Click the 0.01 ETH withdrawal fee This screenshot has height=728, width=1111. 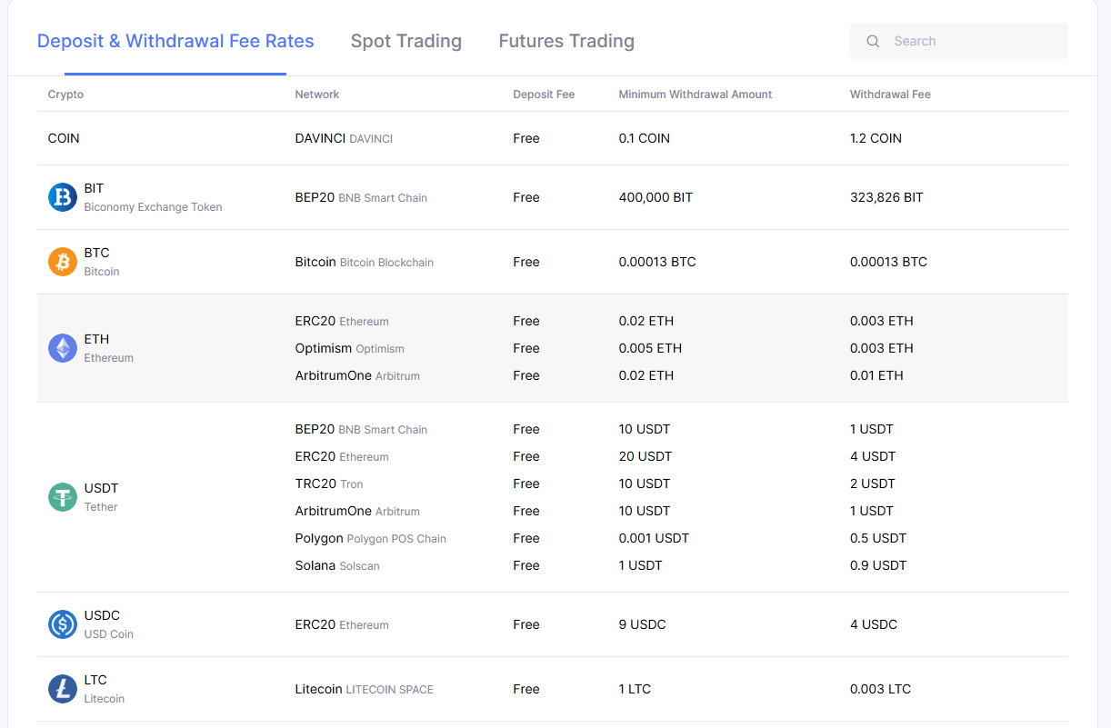[x=876, y=375]
